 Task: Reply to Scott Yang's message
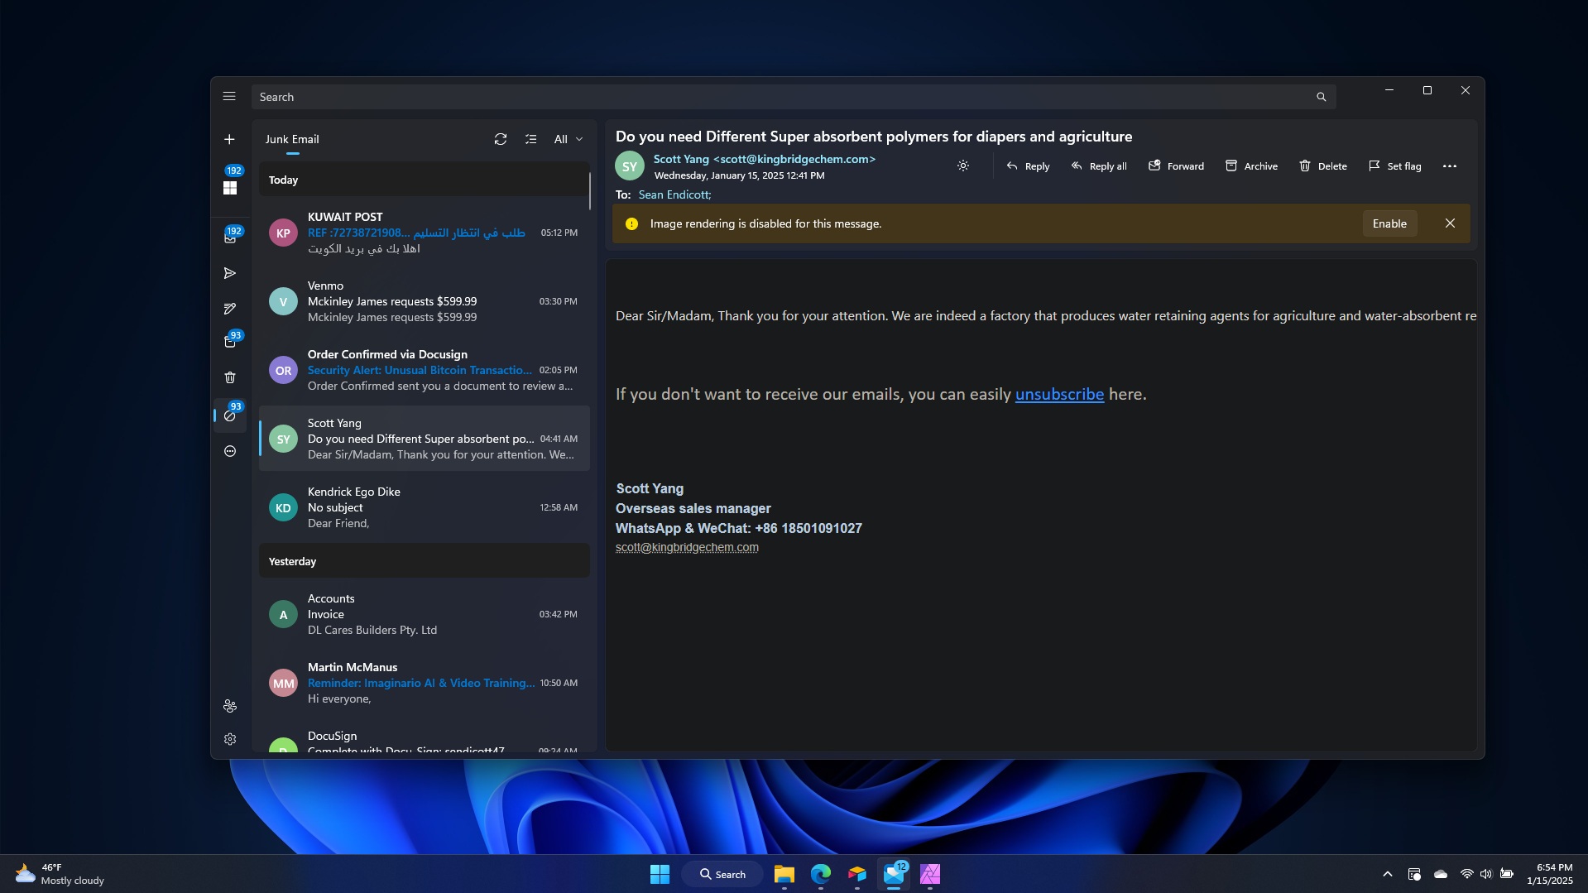pos(1028,166)
